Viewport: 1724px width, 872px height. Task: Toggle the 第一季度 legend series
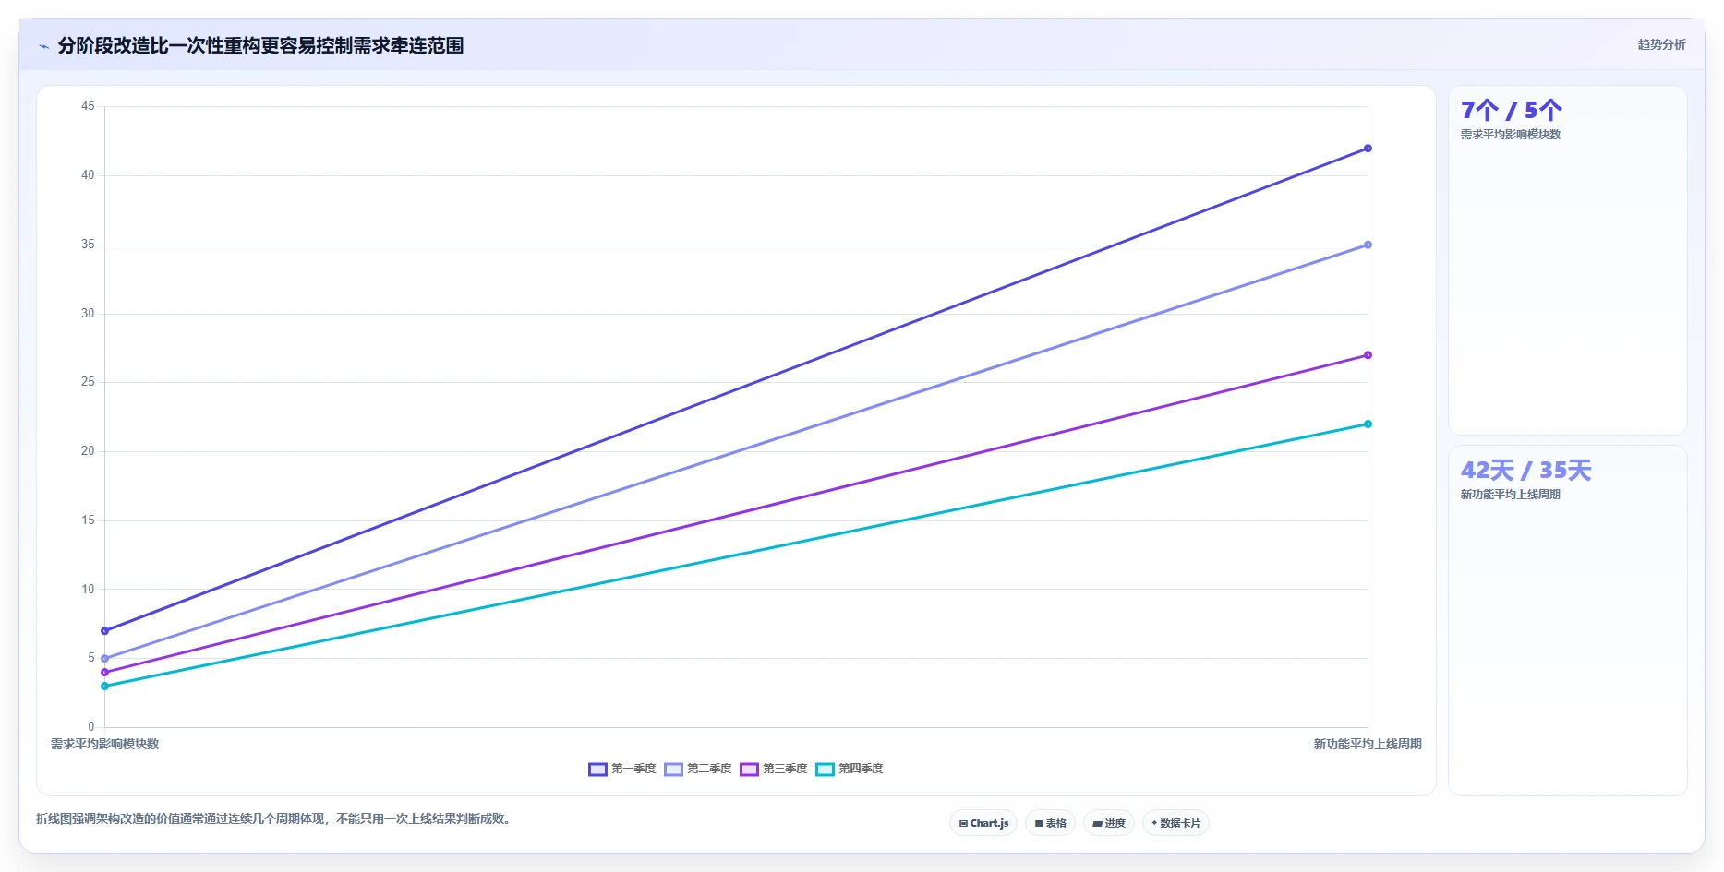[x=622, y=769]
